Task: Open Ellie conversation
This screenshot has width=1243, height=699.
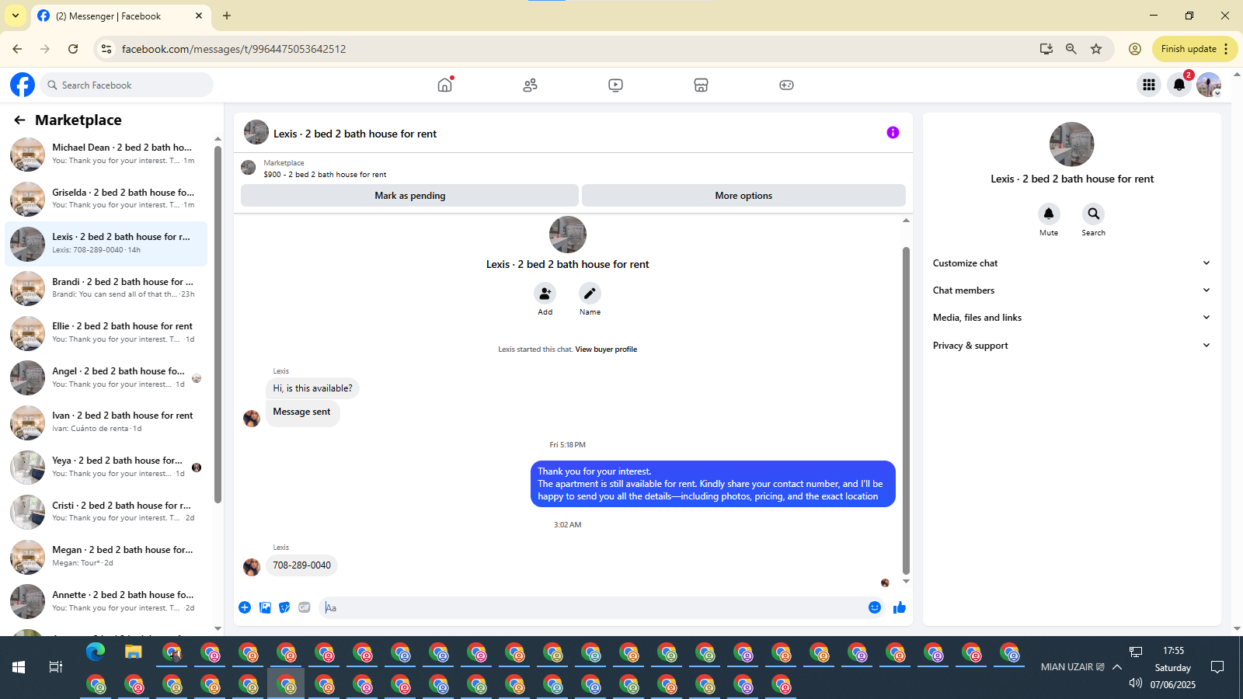Action: pyautogui.click(x=106, y=332)
